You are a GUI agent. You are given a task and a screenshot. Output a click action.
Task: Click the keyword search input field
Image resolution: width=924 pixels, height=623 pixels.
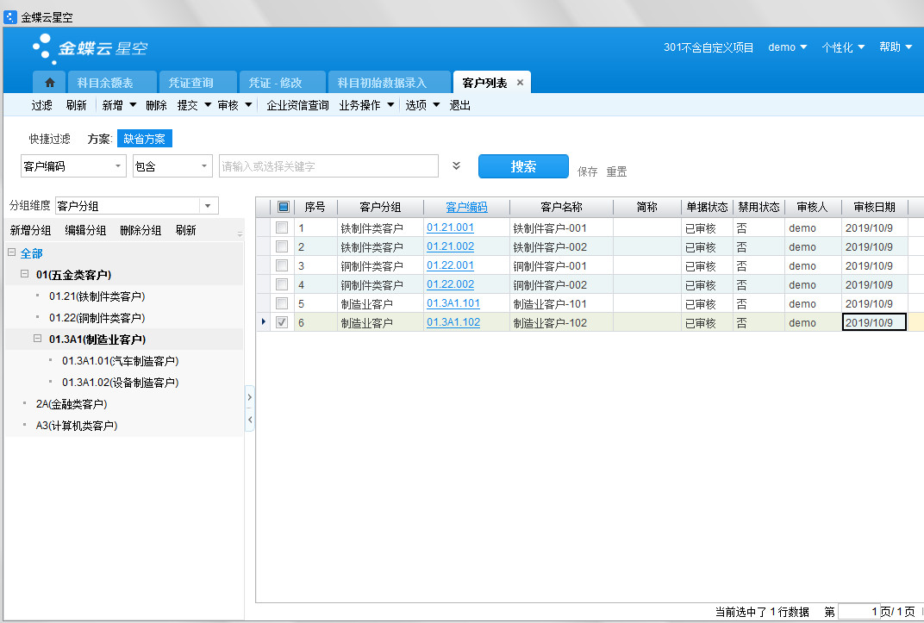tap(328, 166)
